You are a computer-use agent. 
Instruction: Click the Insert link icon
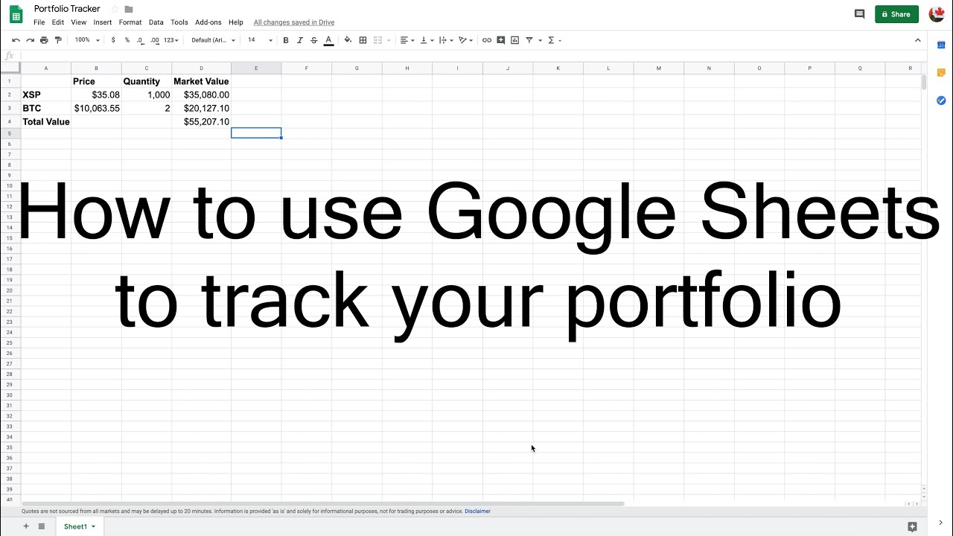pyautogui.click(x=487, y=40)
